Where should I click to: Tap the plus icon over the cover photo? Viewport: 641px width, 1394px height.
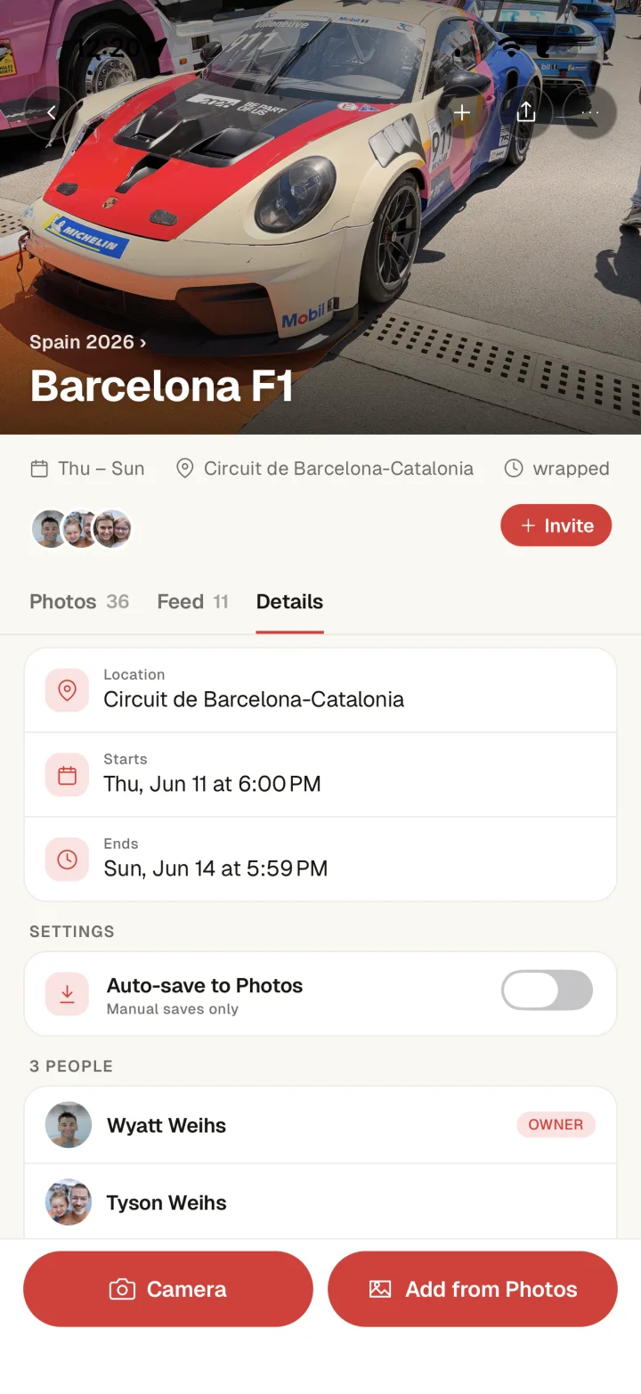[x=462, y=112]
